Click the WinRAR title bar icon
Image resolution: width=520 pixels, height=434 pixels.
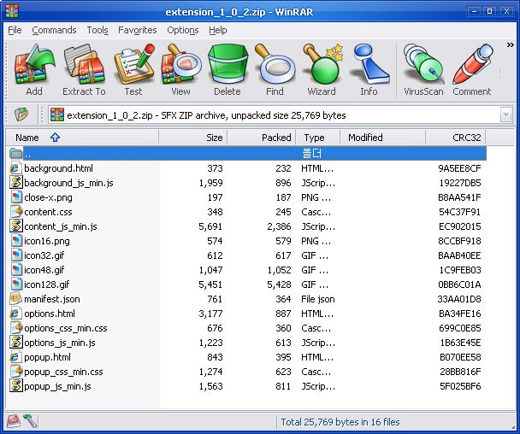point(12,12)
